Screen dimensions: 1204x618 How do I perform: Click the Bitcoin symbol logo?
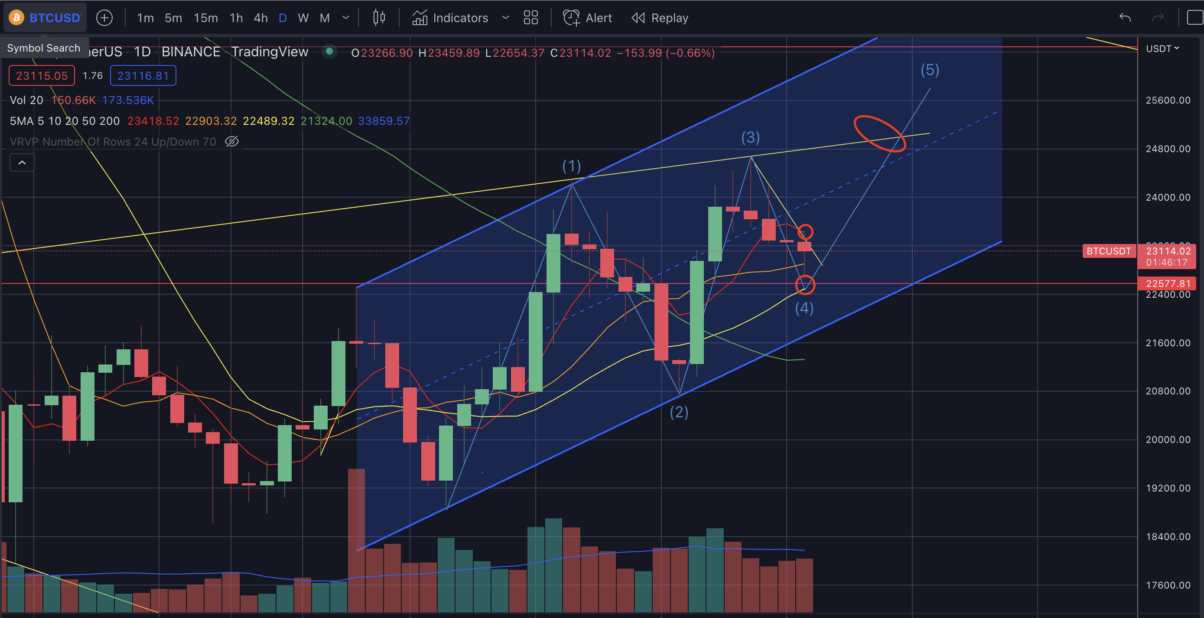[17, 18]
